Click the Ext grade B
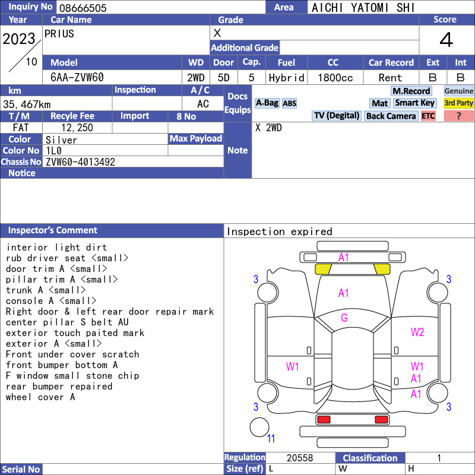 [x=433, y=78]
